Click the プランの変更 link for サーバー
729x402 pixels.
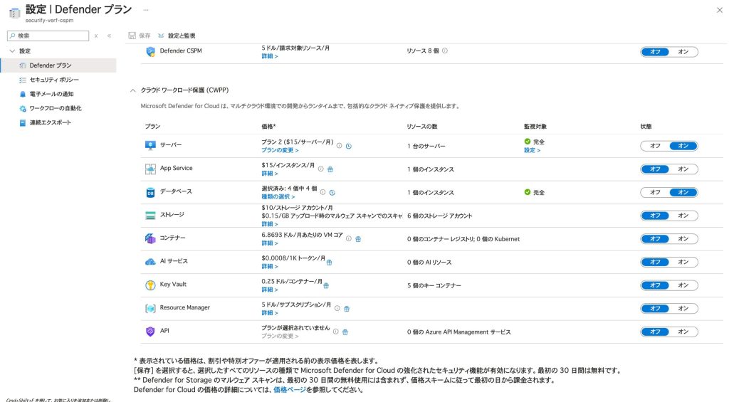(x=279, y=151)
